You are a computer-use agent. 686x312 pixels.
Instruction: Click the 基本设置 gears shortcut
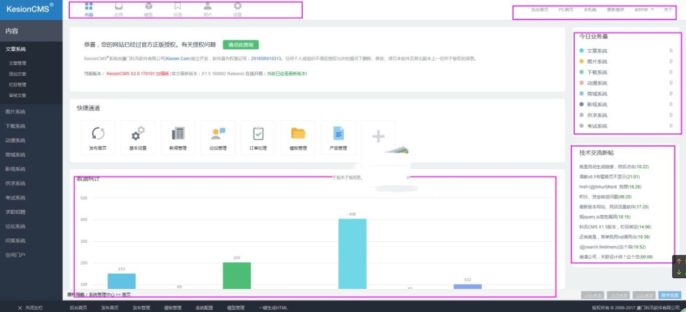[138, 138]
